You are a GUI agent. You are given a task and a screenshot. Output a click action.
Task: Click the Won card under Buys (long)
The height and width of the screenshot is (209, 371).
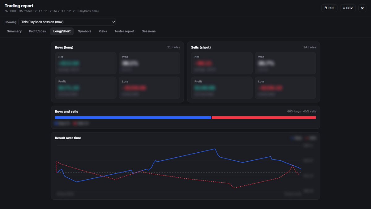pos(149,63)
